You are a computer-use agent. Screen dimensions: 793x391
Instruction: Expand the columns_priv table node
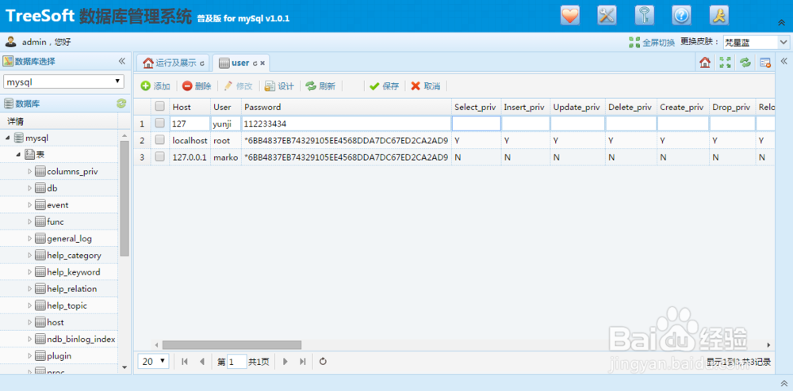coord(29,172)
